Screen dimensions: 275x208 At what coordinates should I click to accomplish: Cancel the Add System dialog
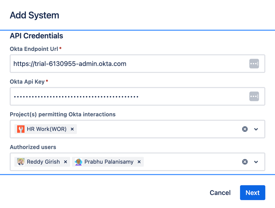220,193
